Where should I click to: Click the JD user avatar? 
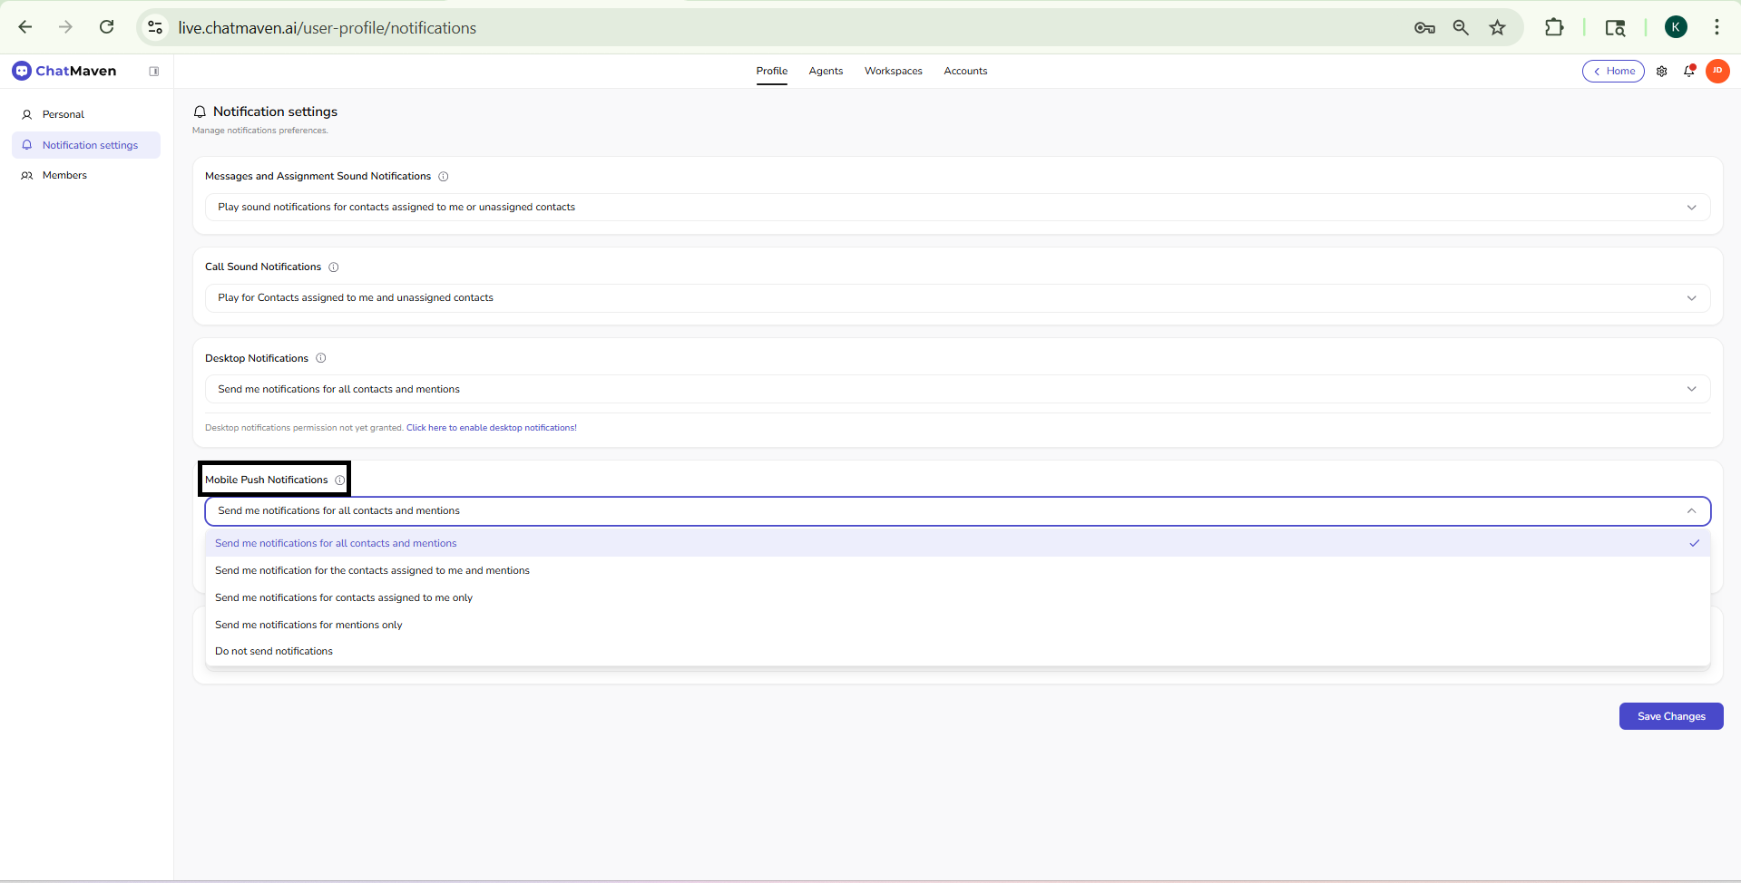pyautogui.click(x=1717, y=71)
